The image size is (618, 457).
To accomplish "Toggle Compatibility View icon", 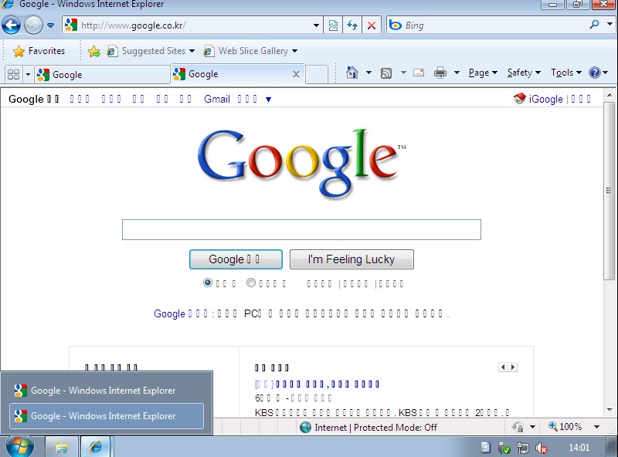I will [333, 25].
